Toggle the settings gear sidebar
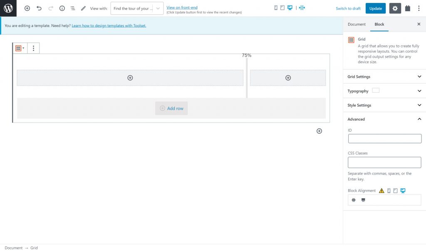Screen dimensions: 426x251 (395, 8)
